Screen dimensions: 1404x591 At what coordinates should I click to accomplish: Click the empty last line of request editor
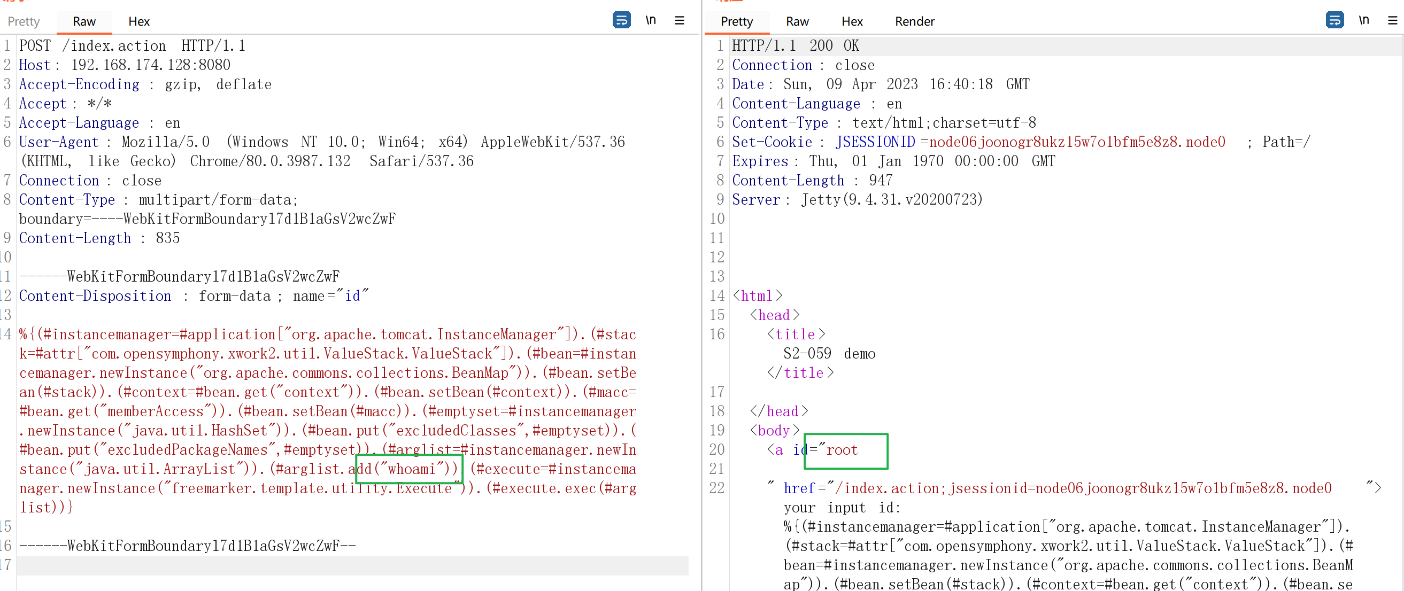(x=353, y=565)
